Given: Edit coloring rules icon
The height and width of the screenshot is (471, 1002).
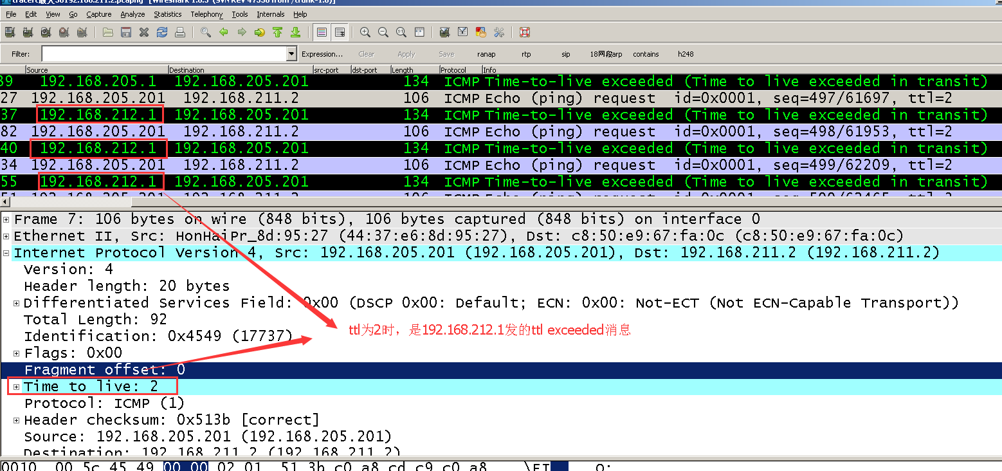Looking at the screenshot, I should 480,32.
